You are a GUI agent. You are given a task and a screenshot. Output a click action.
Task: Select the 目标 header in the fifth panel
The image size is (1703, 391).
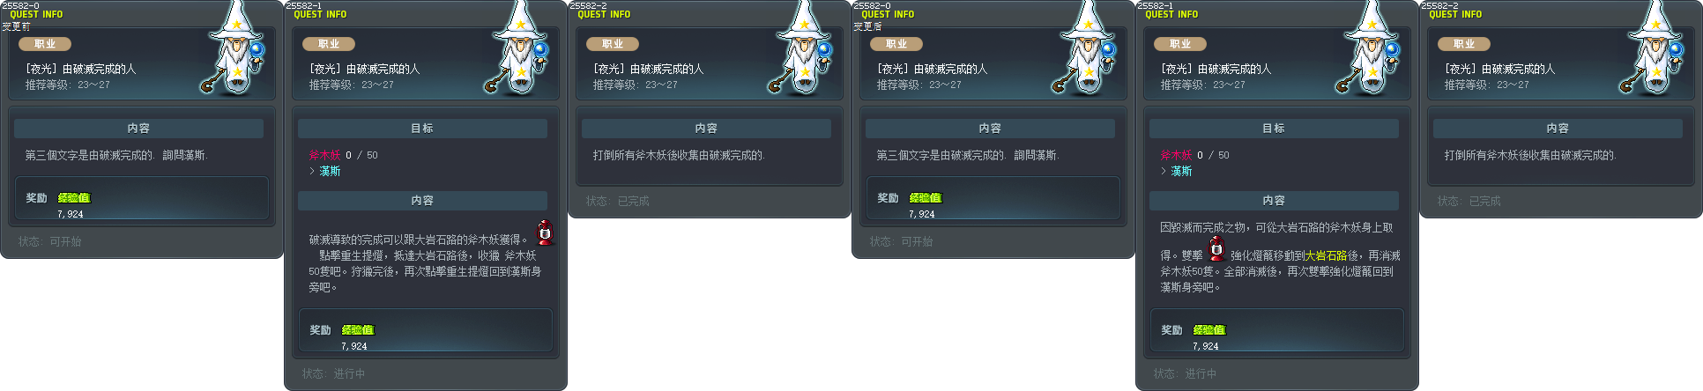pyautogui.click(x=1274, y=129)
